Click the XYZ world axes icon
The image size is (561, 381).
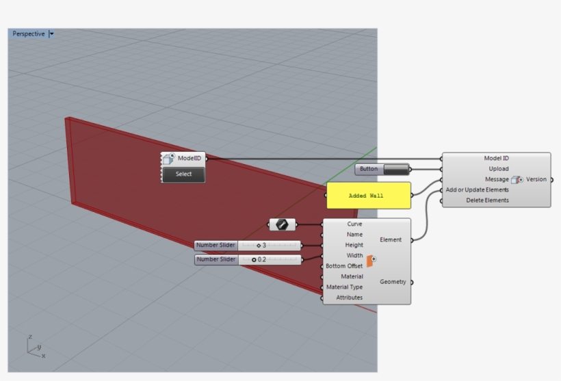click(36, 347)
